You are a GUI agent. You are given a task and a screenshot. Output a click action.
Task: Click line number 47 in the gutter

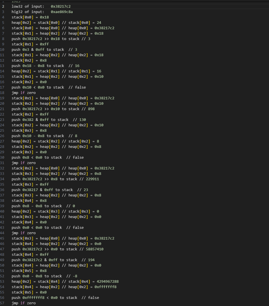pos(2,249)
